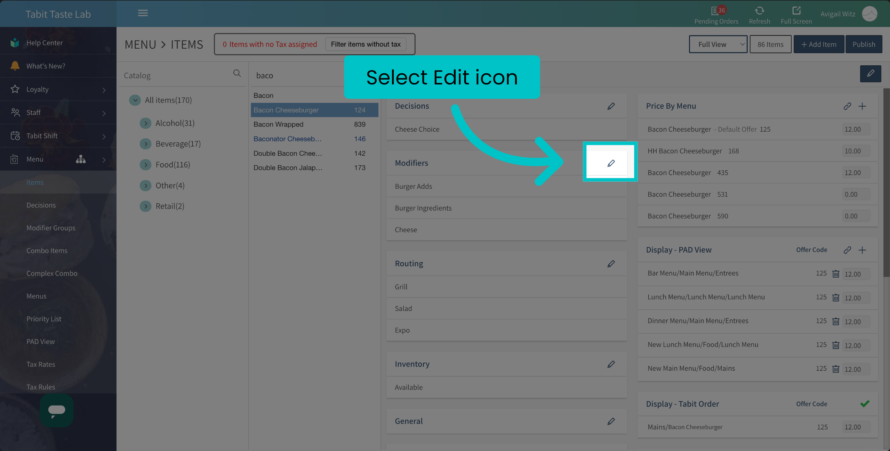The width and height of the screenshot is (890, 451).
Task: Delete Dinner Menu/Main Menu/Entrees row
Action: point(835,321)
